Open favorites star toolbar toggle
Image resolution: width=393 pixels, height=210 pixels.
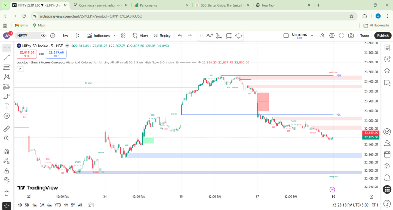7,206
